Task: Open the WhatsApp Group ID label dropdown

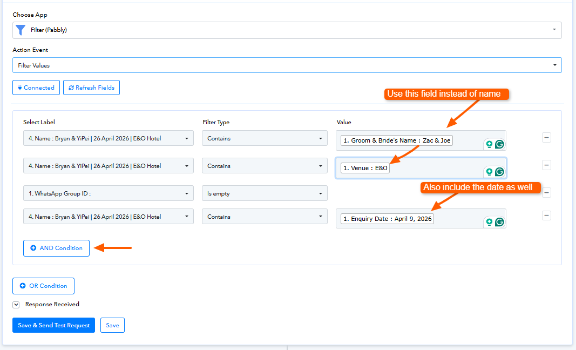Action: 109,193
